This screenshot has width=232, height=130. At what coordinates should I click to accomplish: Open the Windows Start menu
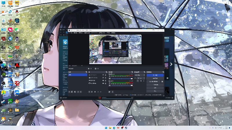pos(106,128)
